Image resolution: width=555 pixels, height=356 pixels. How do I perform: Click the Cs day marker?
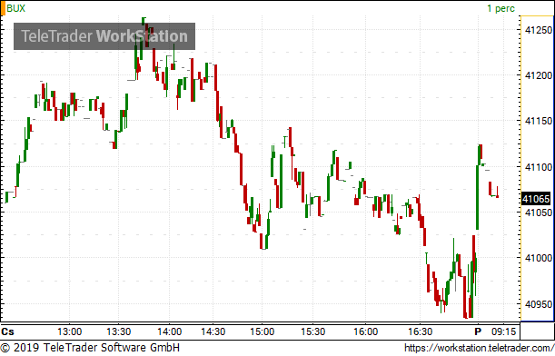pos(8,332)
